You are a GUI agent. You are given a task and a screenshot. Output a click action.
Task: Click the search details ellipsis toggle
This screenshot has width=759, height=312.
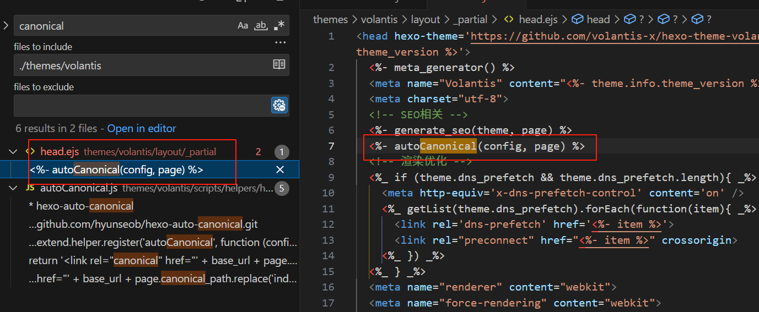[281, 42]
